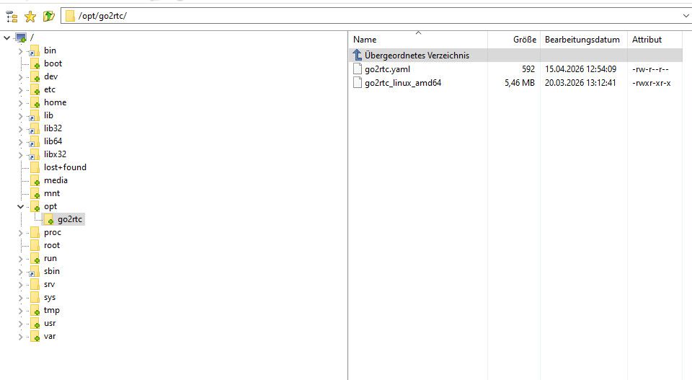Expand the run folder
This screenshot has height=380, width=692.
tap(20, 259)
